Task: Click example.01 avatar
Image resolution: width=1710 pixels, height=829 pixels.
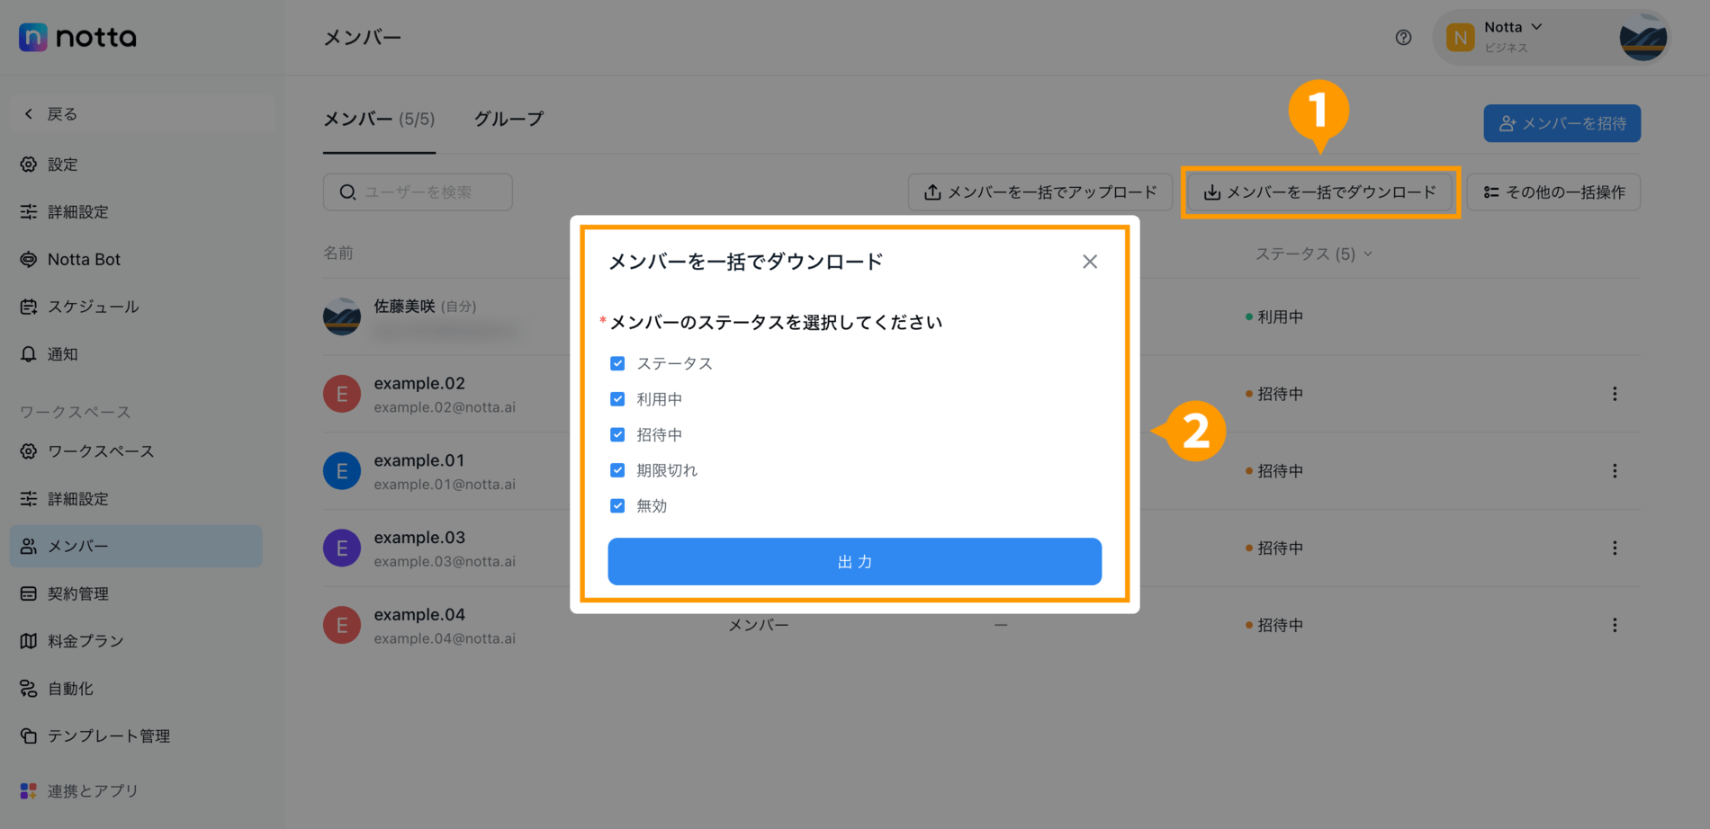Action: [x=342, y=471]
